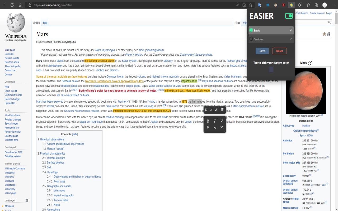The image size is (338, 211).
Task: Hide the Contents table
Action: coord(75,134)
